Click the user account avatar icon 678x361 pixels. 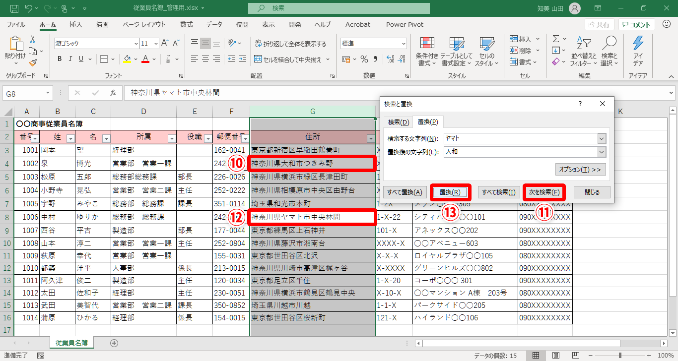[574, 8]
